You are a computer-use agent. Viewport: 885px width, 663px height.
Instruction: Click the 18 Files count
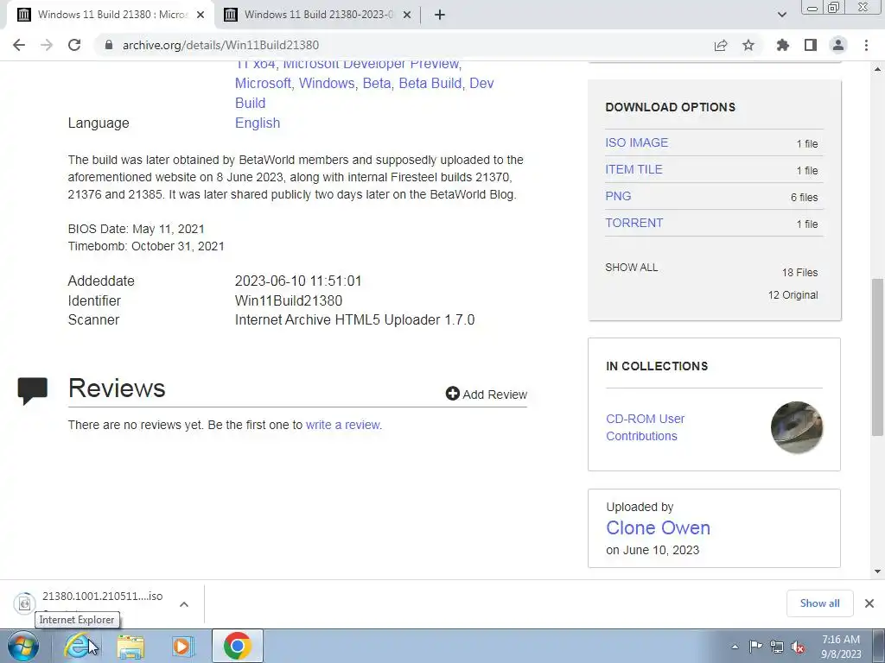[x=799, y=272]
